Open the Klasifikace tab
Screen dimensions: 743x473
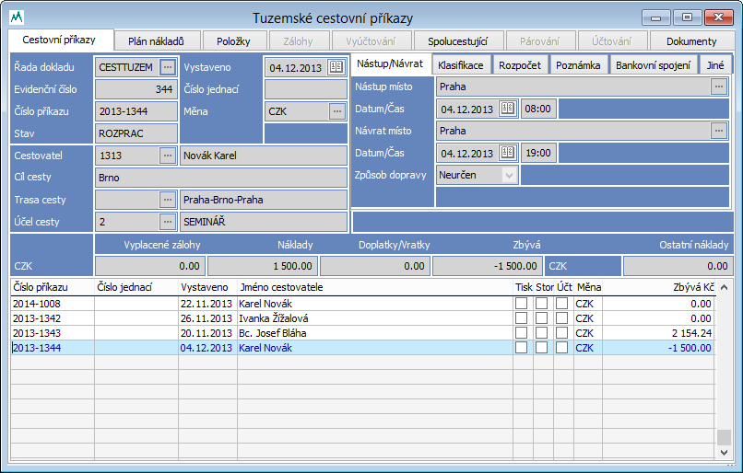pyautogui.click(x=460, y=65)
